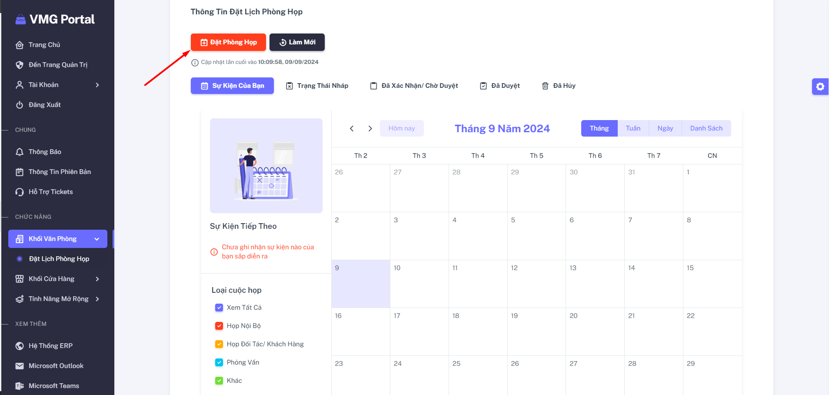Click the Sự Kiện Tiếp Theo heading
Screen dimensions: 829x395
pos(243,226)
